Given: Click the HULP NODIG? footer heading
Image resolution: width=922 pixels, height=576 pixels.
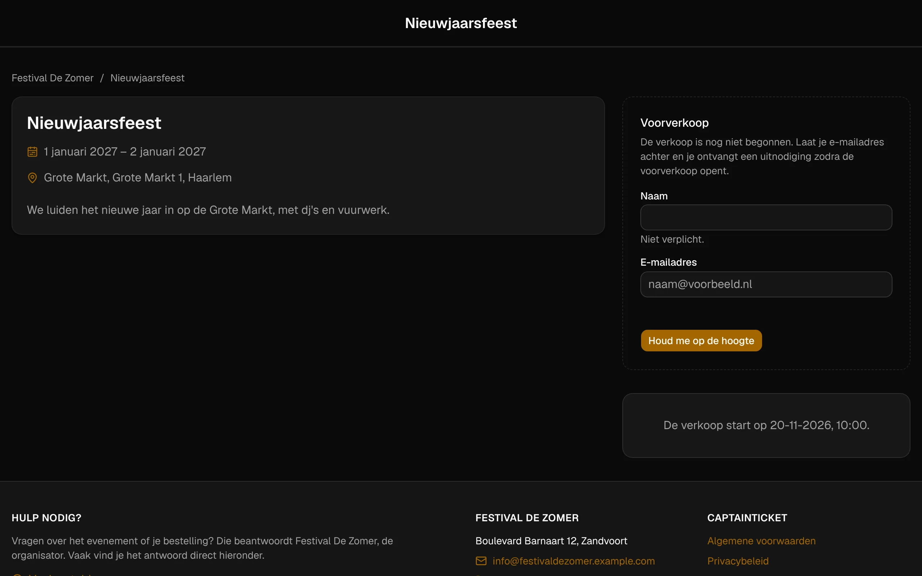Looking at the screenshot, I should [46, 518].
